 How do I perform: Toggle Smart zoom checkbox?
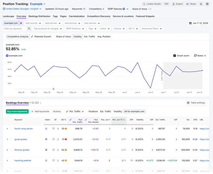click(x=175, y=56)
